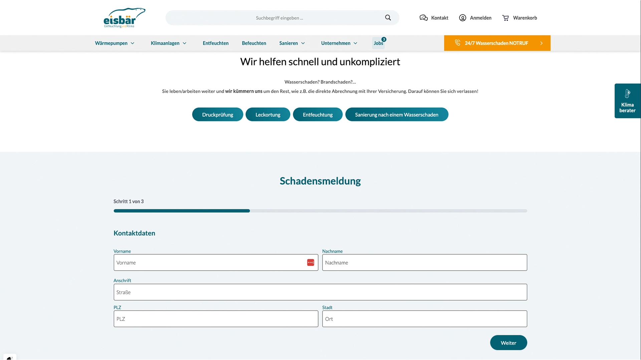The height and width of the screenshot is (360, 641).
Task: Click the Leckortung button
Action: click(268, 115)
